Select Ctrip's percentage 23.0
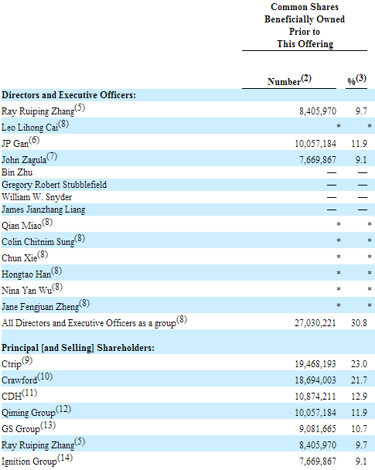Image resolution: width=375 pixels, height=470 pixels. coord(359,364)
